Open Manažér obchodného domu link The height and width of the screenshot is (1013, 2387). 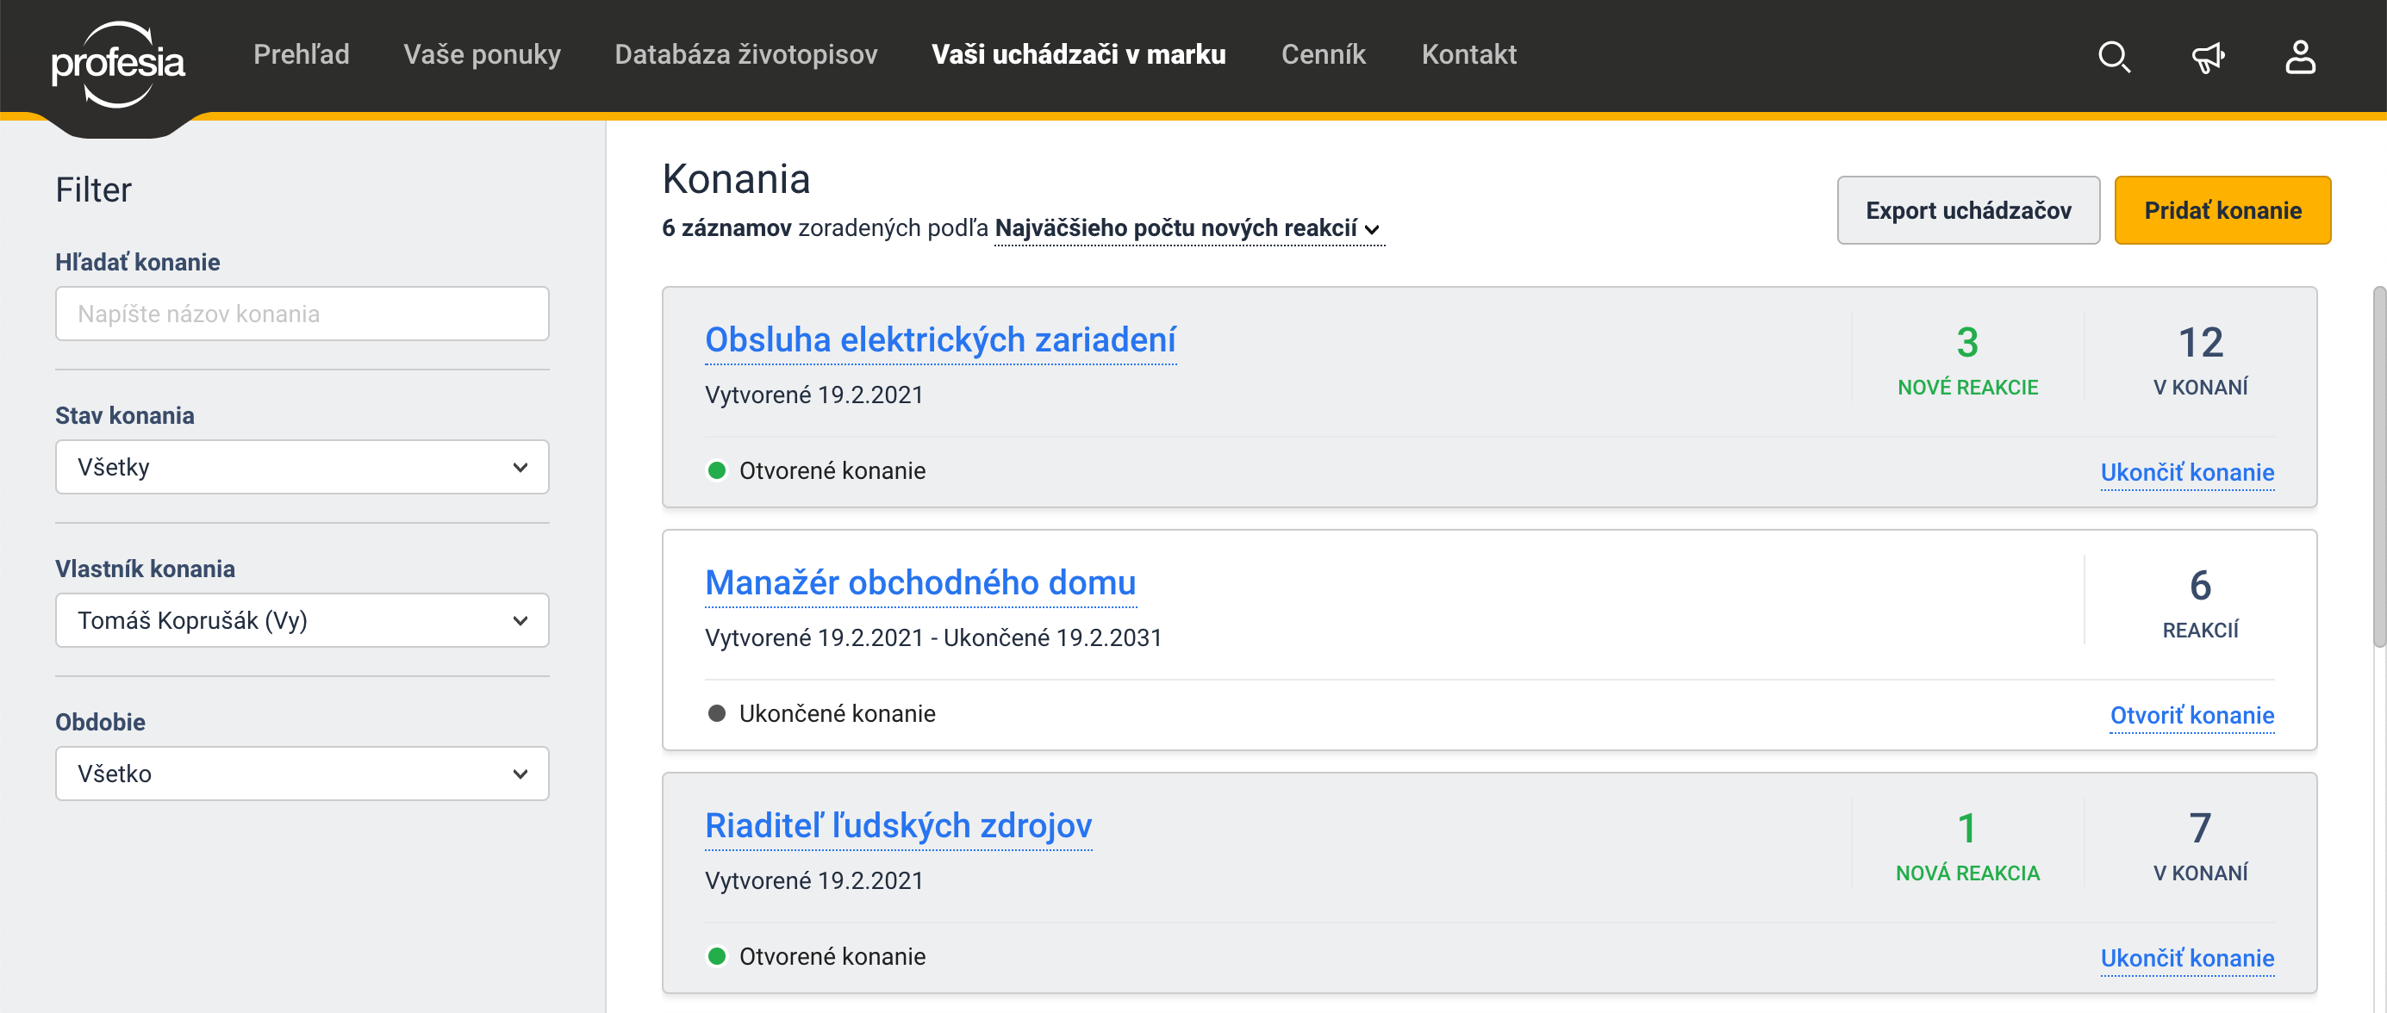click(x=920, y=582)
